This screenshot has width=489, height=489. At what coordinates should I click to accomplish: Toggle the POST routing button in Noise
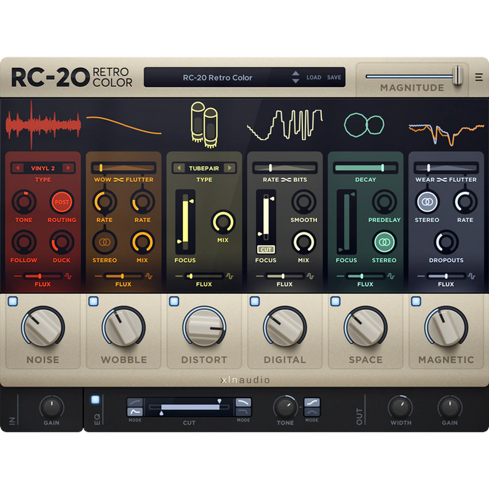[62, 202]
